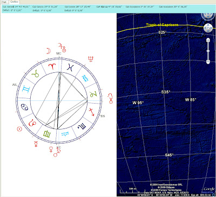216x197 pixels.
Task: Open the Google logo link on the map
Action: click(210, 189)
